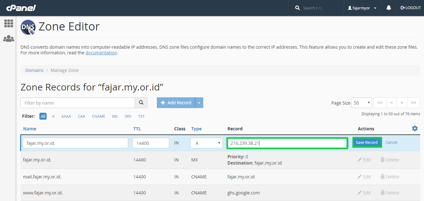424x201 pixels.
Task: Open the table settings gear icon
Action: [415, 128]
